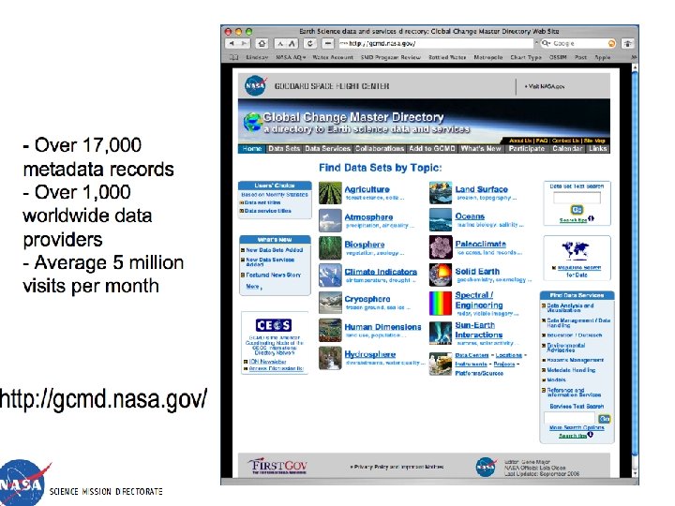Open the More Search Options link

(577, 427)
